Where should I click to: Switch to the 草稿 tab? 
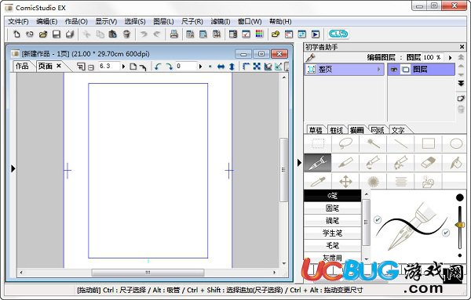[x=316, y=130]
